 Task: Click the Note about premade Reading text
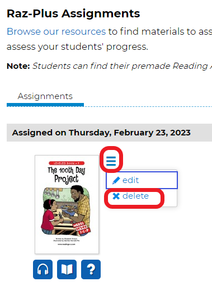(109, 66)
